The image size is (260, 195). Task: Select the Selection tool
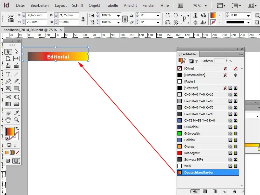click(9, 52)
